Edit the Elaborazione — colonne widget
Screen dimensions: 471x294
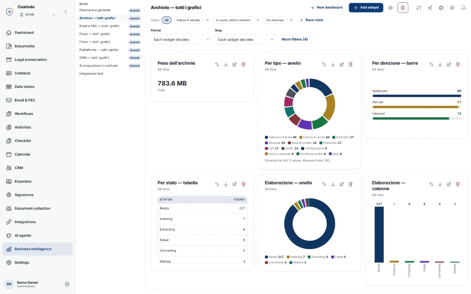pyautogui.click(x=449, y=184)
